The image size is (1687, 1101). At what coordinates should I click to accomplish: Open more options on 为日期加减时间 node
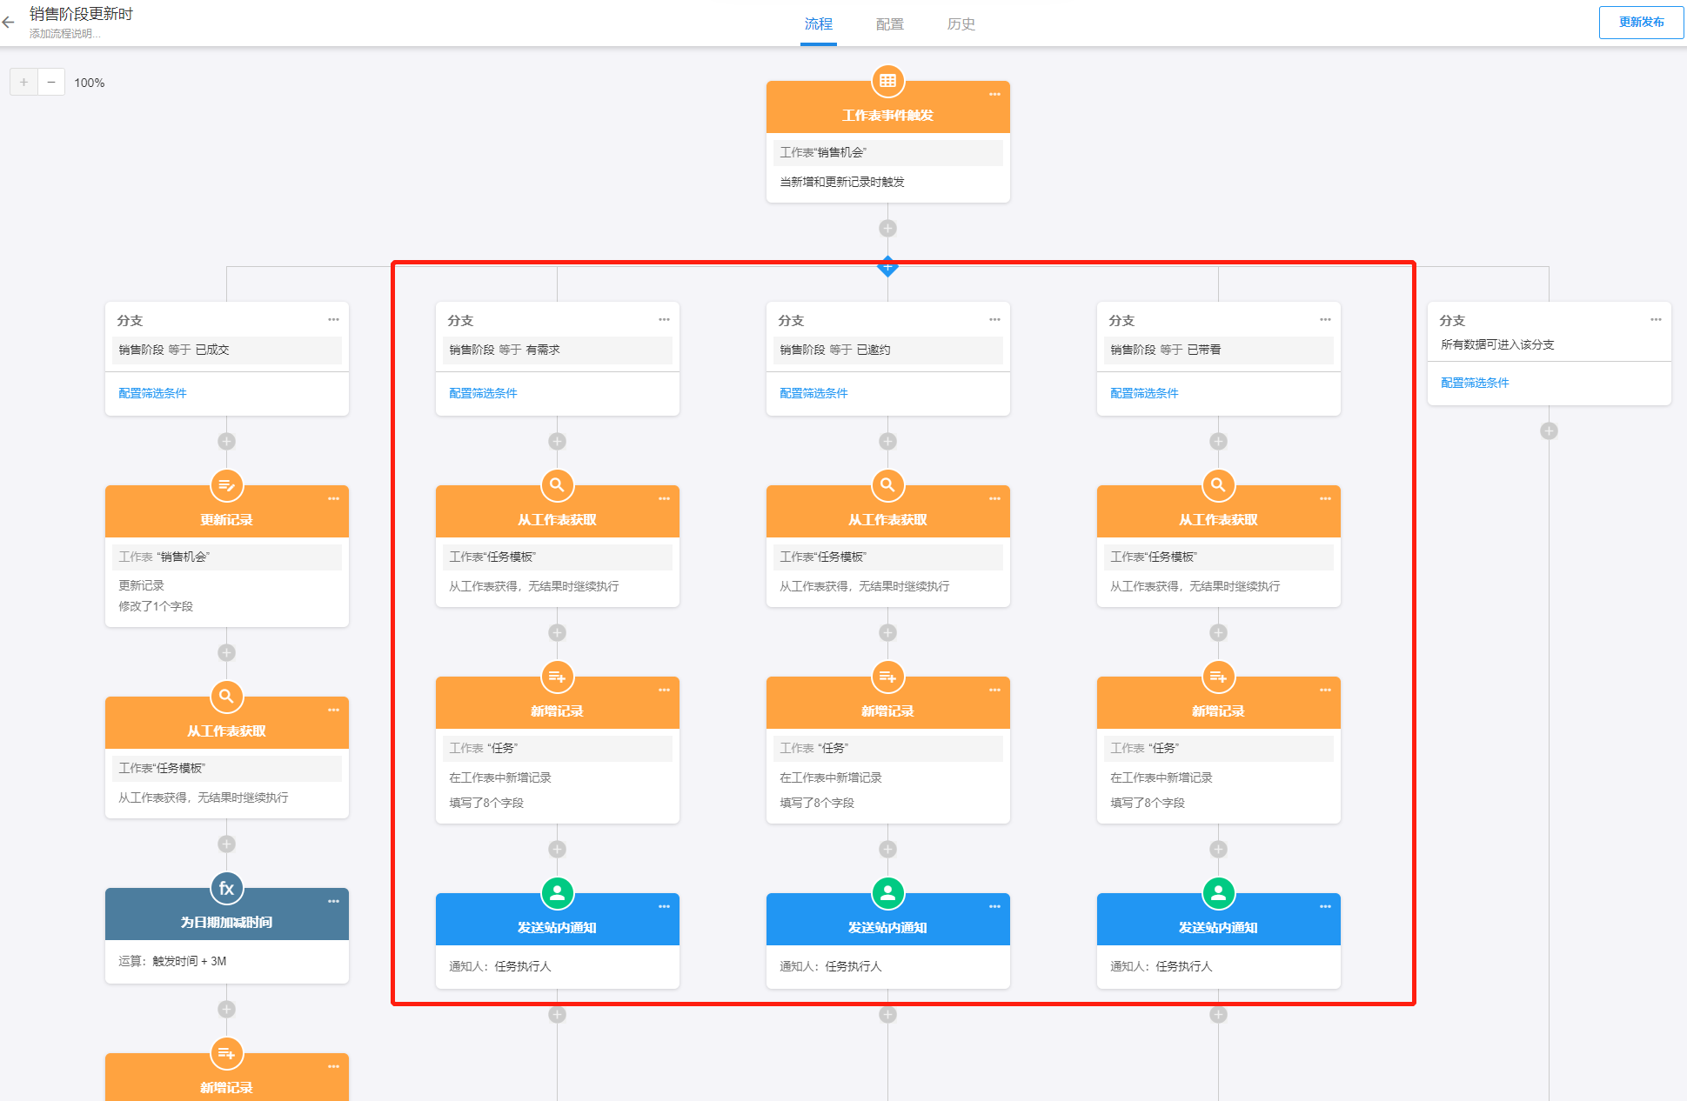pyautogui.click(x=333, y=901)
